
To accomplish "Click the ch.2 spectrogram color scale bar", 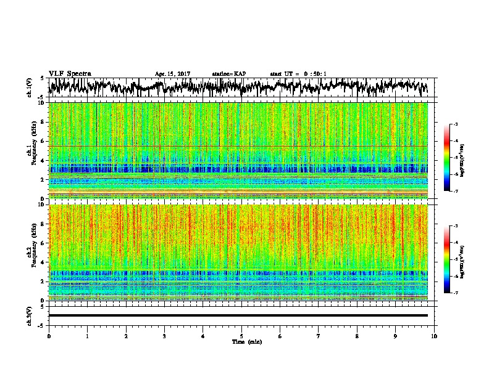I will point(446,259).
